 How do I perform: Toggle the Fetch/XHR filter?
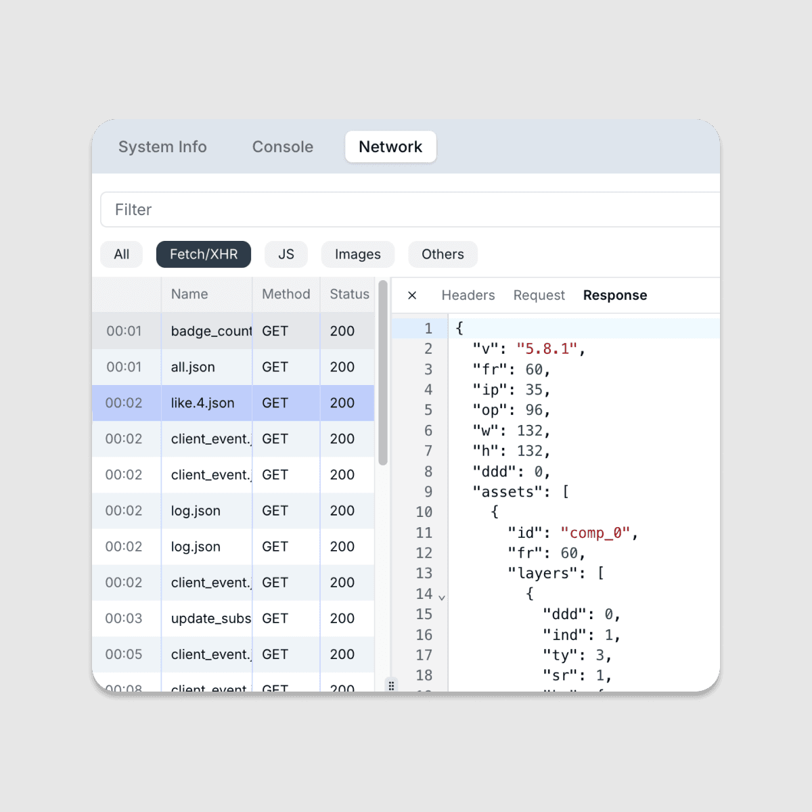coord(204,254)
